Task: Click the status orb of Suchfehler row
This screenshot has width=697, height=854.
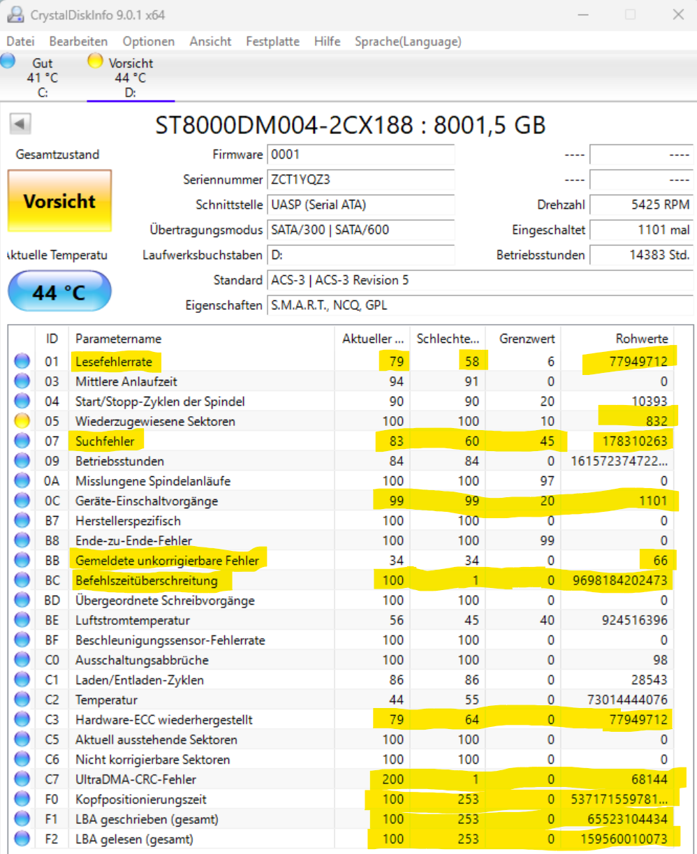Action: [22, 441]
